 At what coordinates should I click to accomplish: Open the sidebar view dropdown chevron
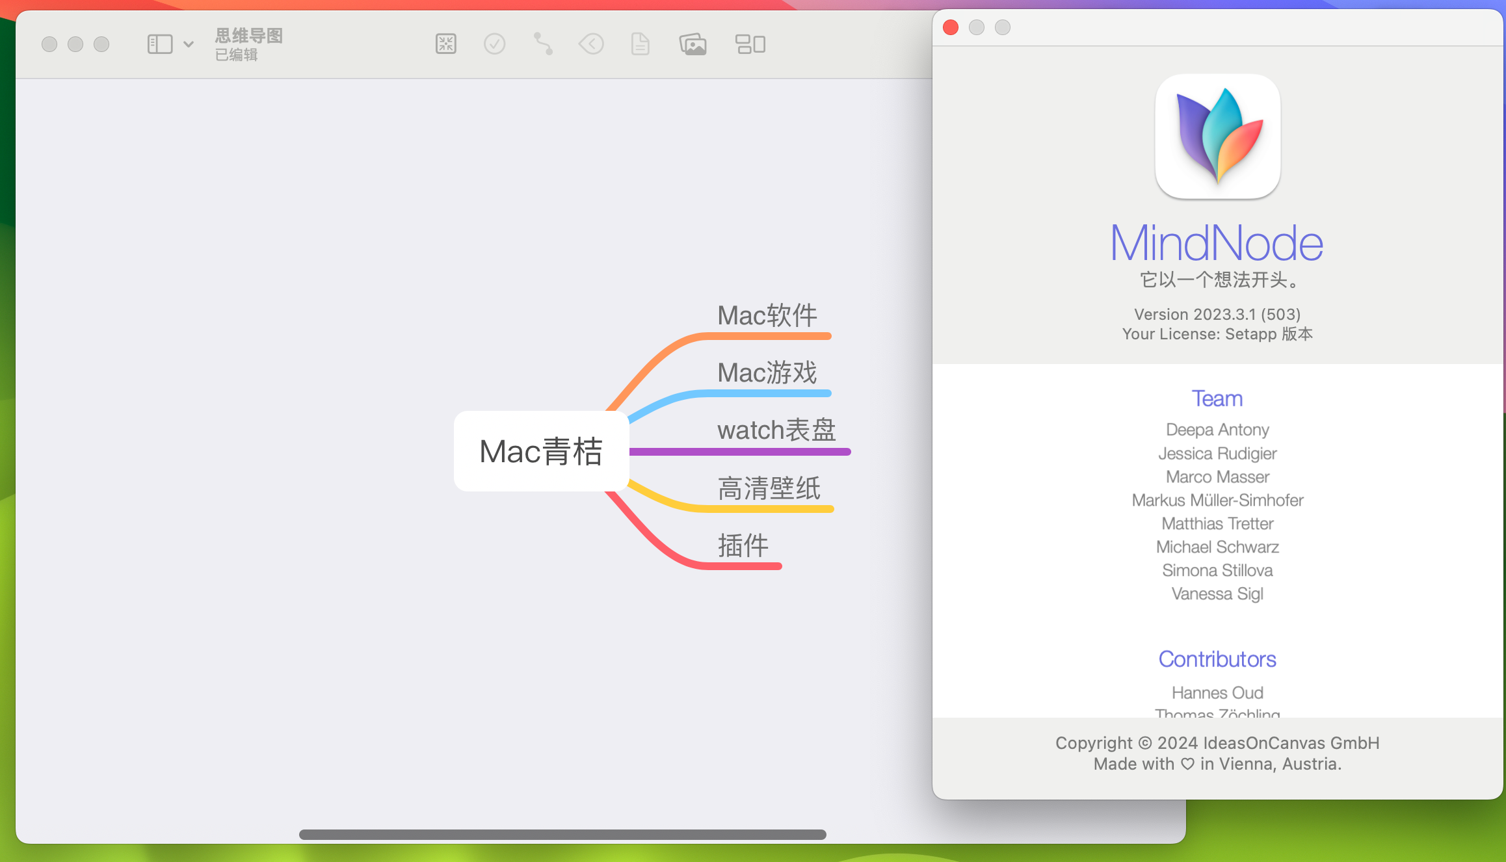[189, 44]
